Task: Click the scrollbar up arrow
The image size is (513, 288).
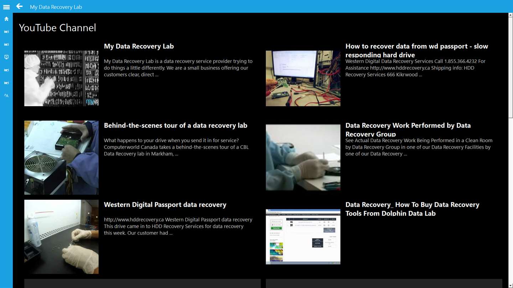Action: coord(511,16)
